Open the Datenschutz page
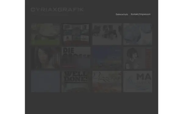Viewport: 183px width, 114px height. [122, 14]
